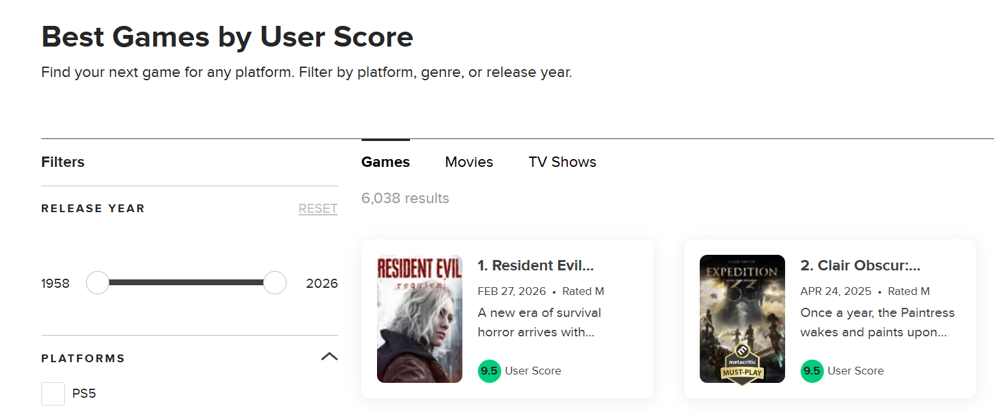Click the Resident Evil 9.5 user score badge
Image resolution: width=994 pixels, height=412 pixels.
coord(490,371)
